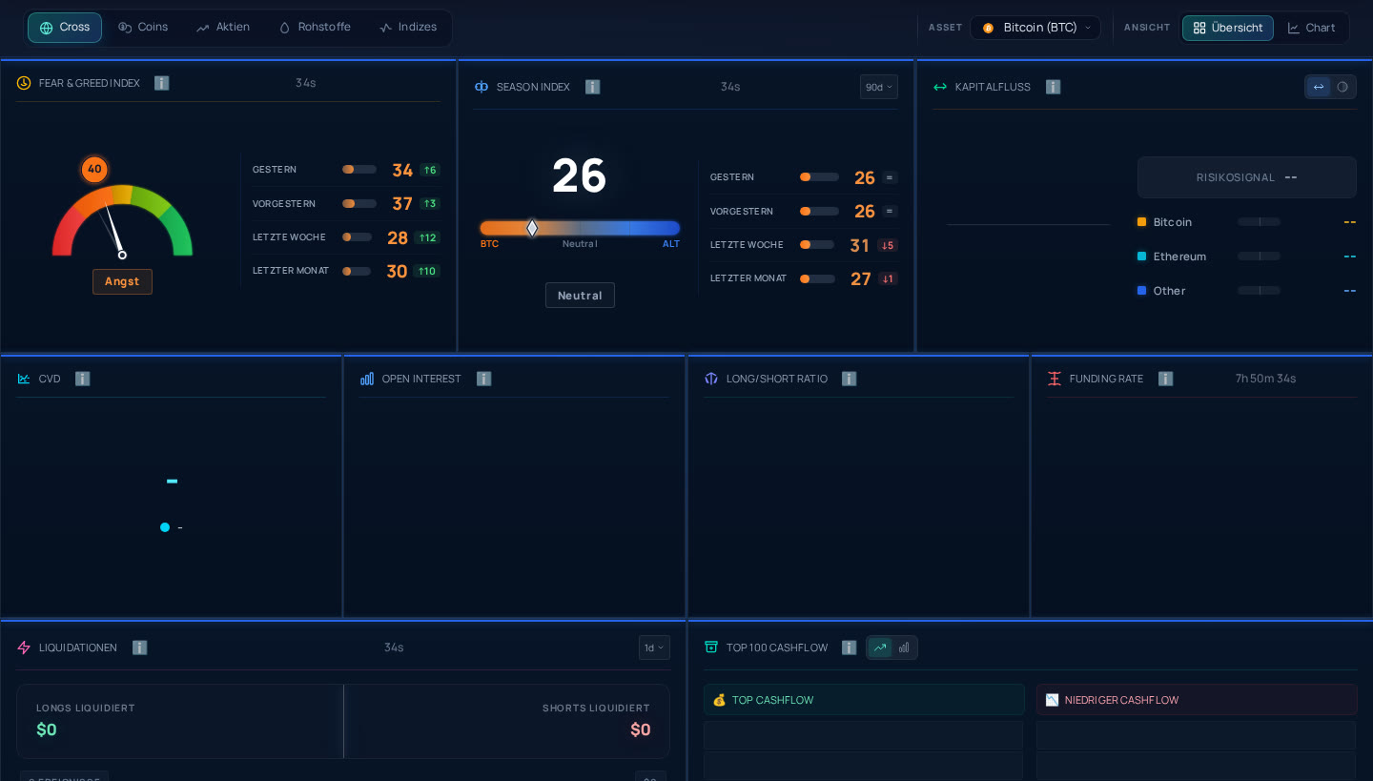Open info for CVD panel
Viewport: 1373px width, 781px height.
click(82, 379)
